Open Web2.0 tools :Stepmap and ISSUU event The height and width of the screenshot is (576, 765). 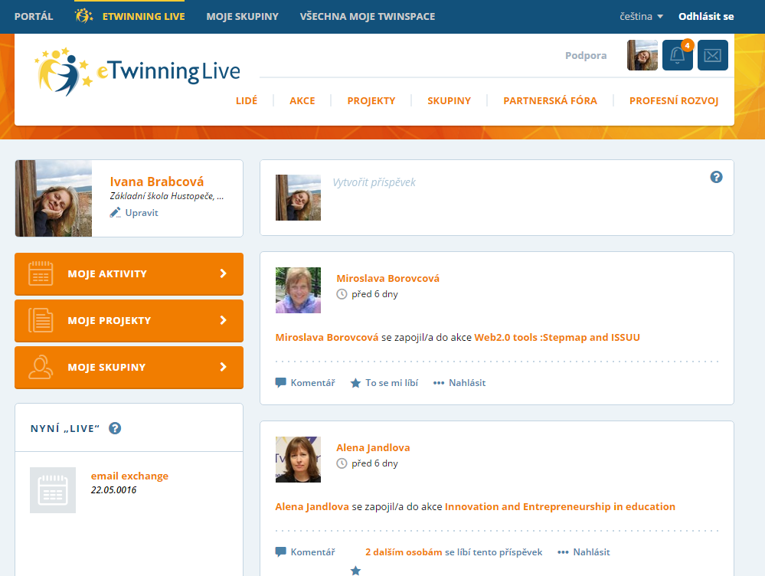pyautogui.click(x=557, y=337)
